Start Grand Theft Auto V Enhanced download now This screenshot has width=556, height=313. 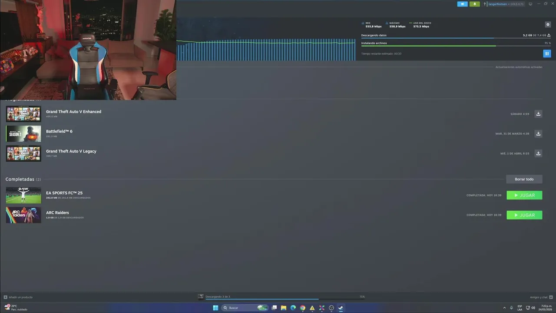tap(538, 114)
